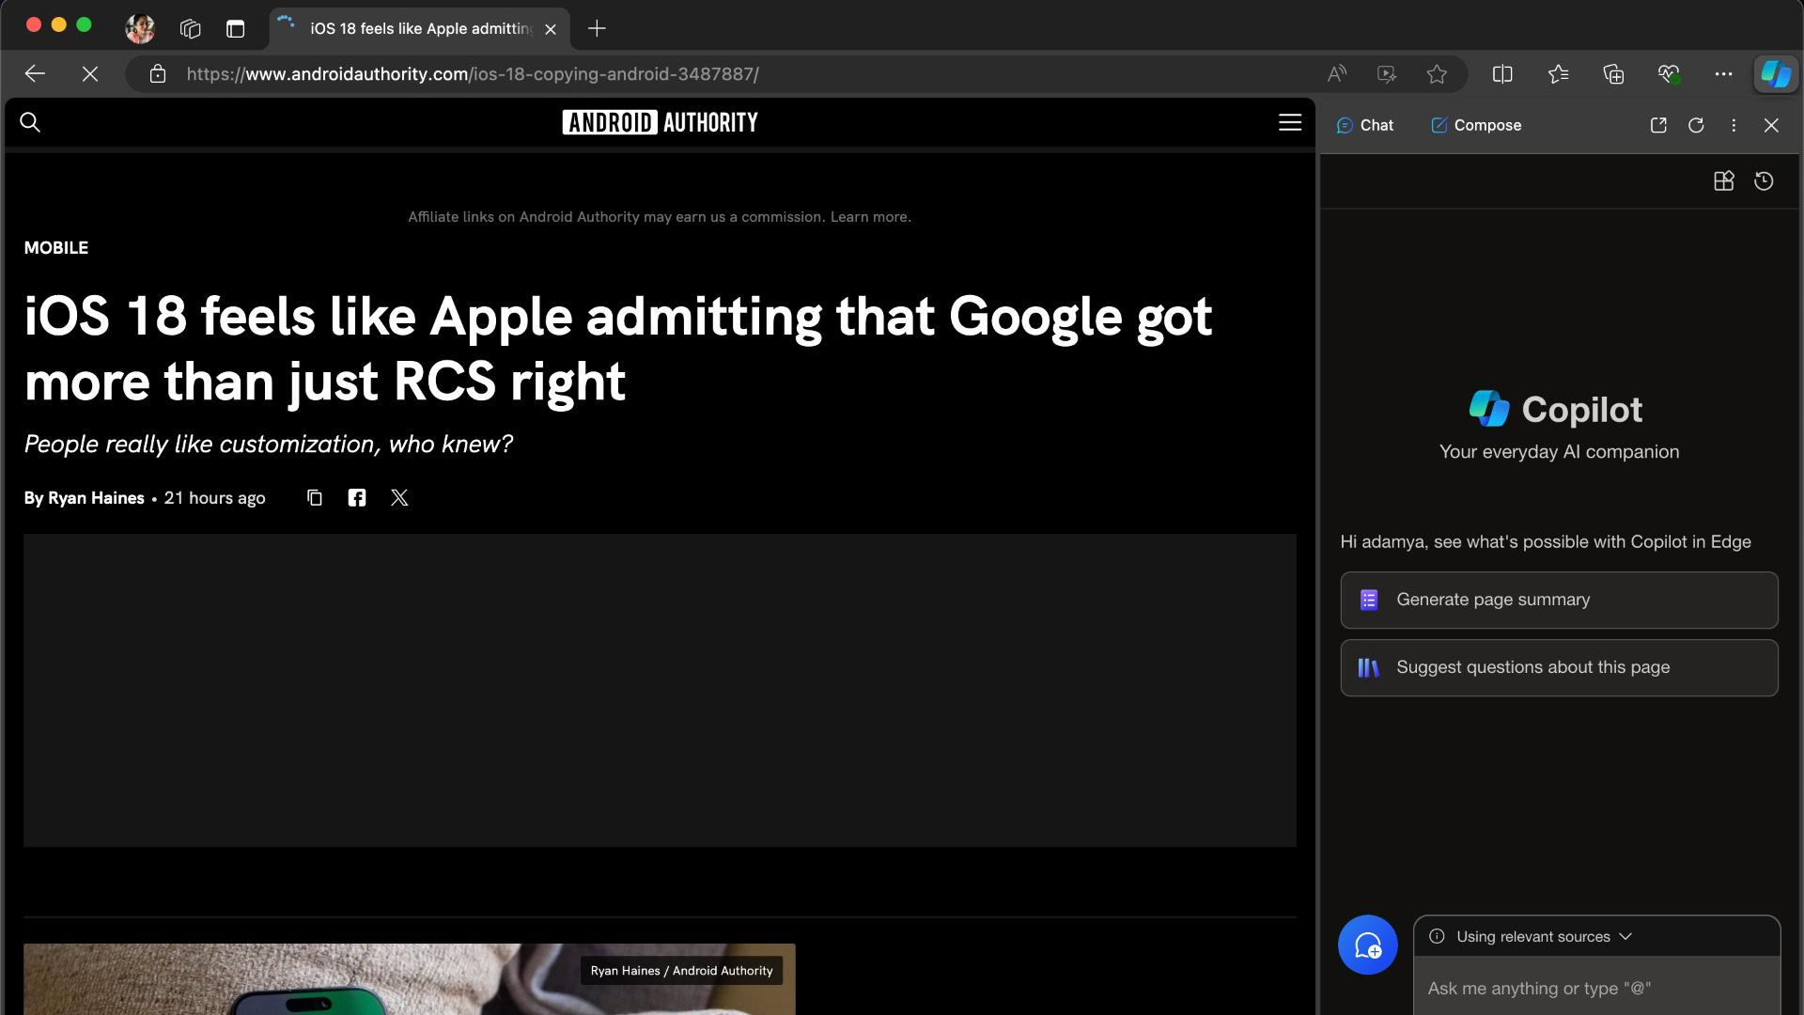Expand Copilot history panel icon
The height and width of the screenshot is (1015, 1804).
tap(1765, 181)
